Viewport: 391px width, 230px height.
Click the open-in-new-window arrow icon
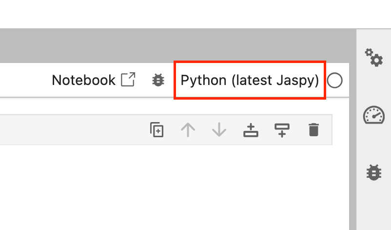point(128,80)
